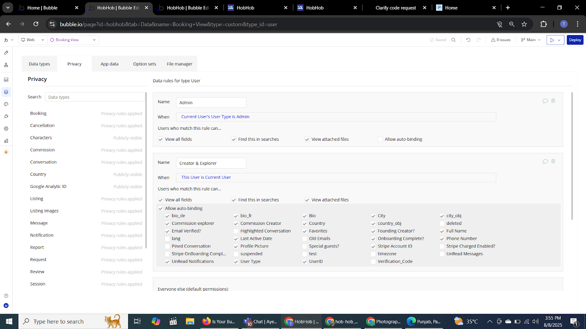This screenshot has width=586, height=329.
Task: Check the Highlighted Conversation checkbox
Action: coord(236,231)
